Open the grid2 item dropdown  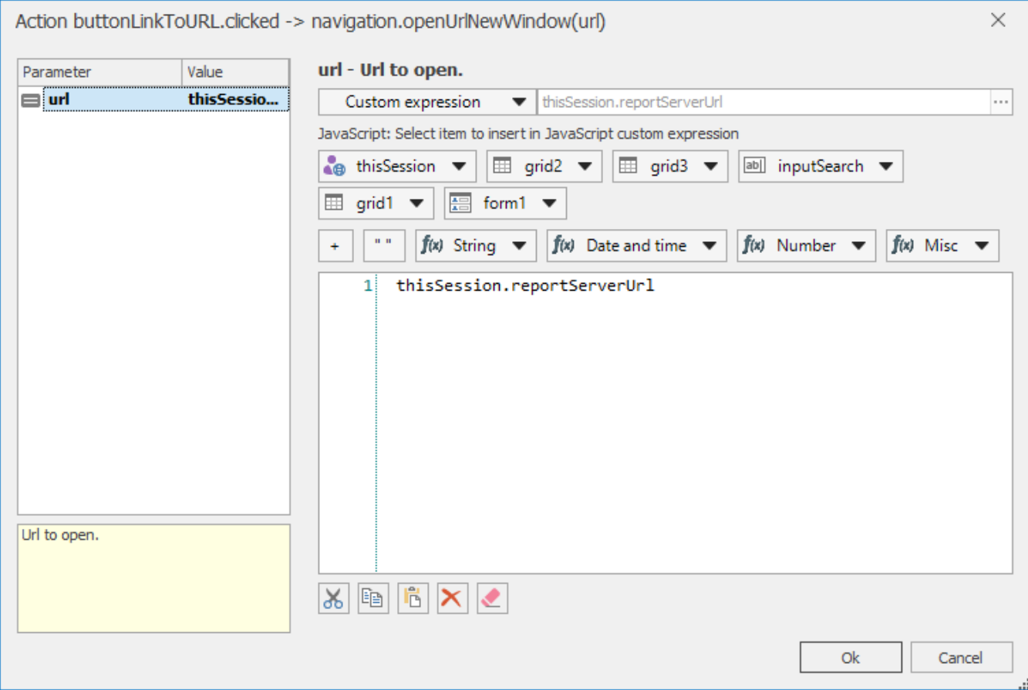[544, 166]
